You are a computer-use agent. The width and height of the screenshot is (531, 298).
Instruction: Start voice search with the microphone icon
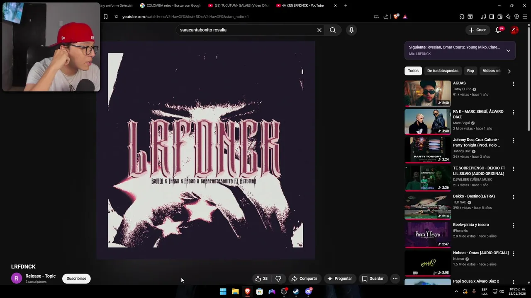[351, 30]
